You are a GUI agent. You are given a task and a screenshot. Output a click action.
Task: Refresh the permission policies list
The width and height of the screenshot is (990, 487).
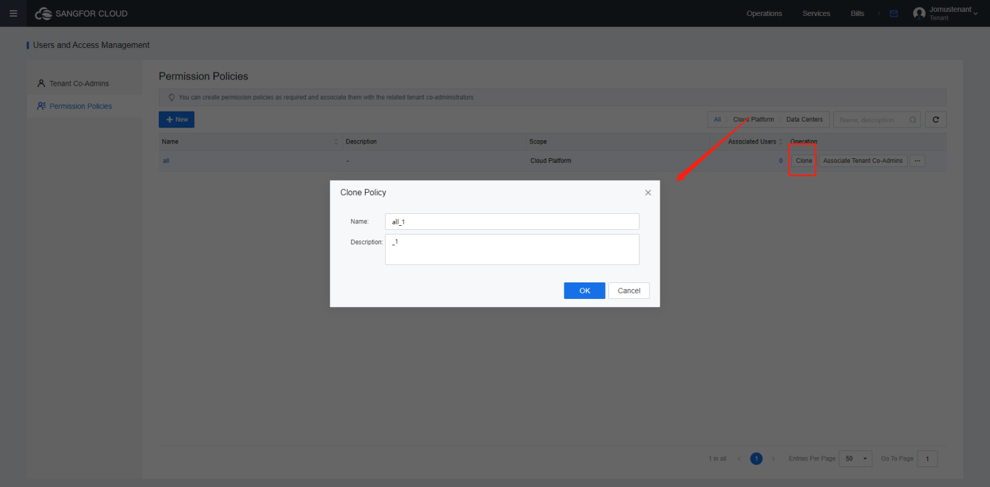point(935,120)
